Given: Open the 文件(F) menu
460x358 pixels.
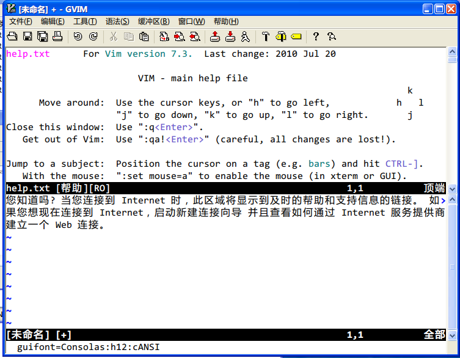Looking at the screenshot, I should pos(21,21).
